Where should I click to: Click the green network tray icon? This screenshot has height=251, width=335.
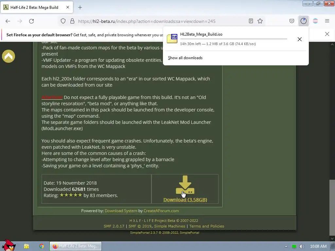coord(294,246)
